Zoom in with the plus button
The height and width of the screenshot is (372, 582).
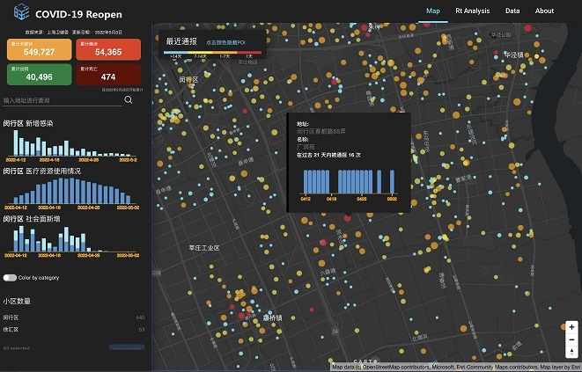(572, 327)
